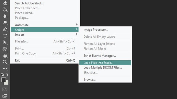Select the Dodge tool
Viewport: 177px width, 99px height.
(5, 22)
